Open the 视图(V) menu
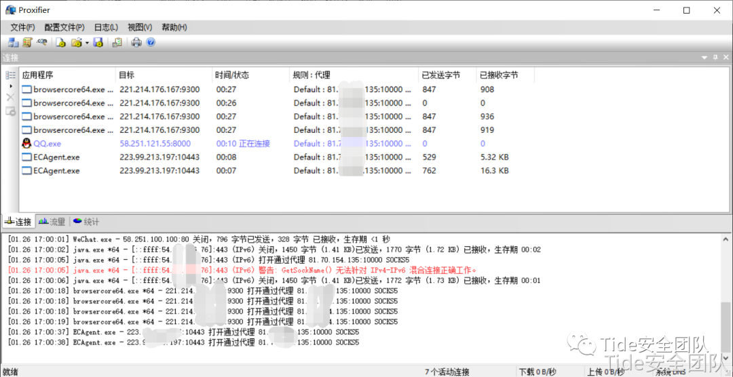 point(140,27)
